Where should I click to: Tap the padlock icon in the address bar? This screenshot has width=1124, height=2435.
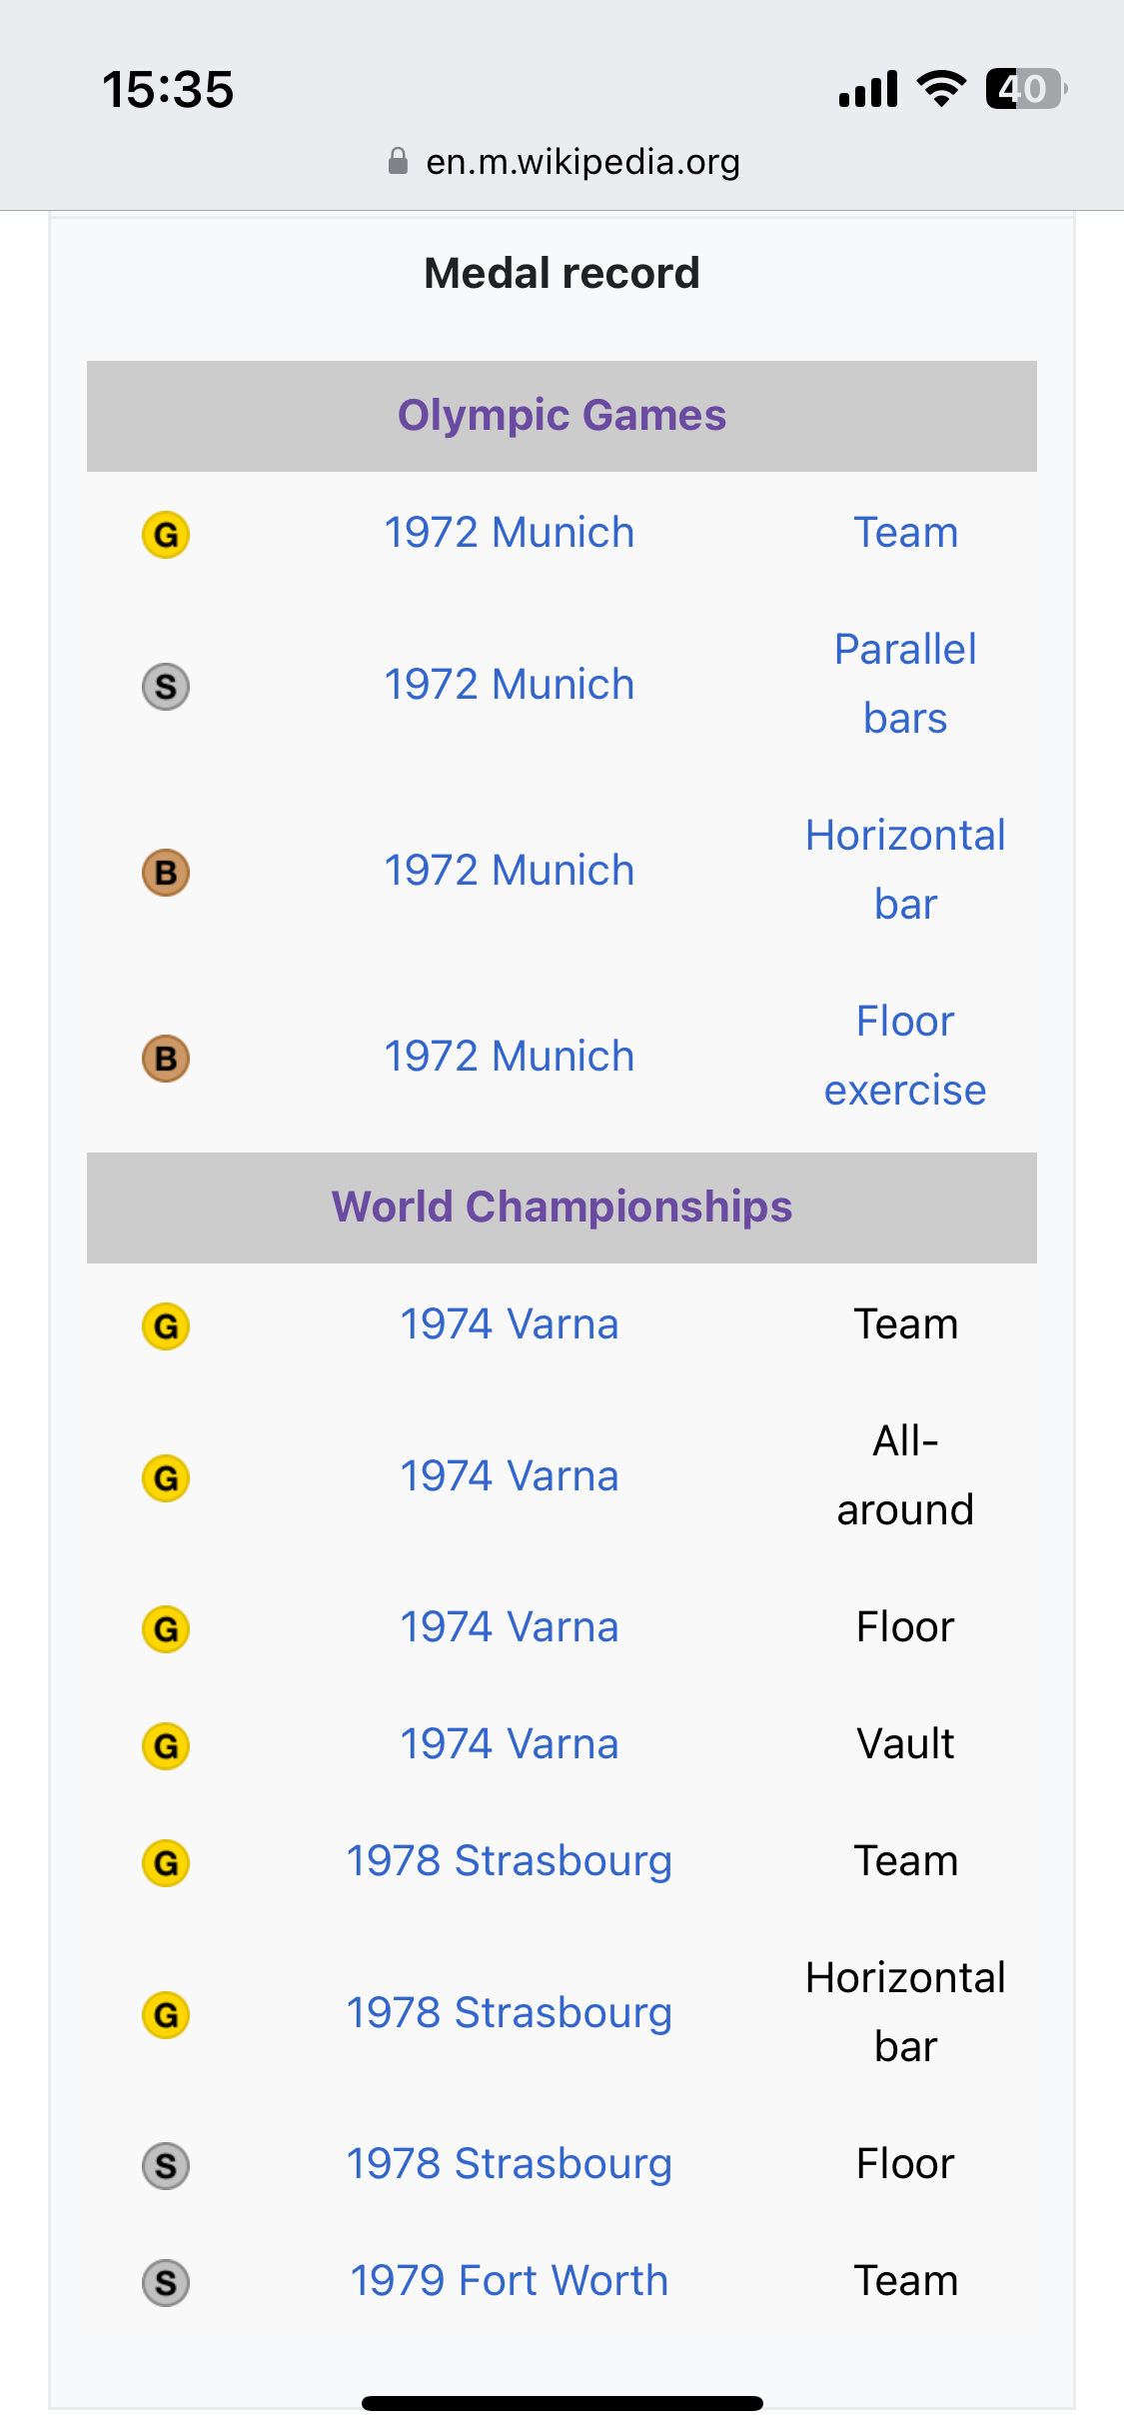click(x=398, y=161)
